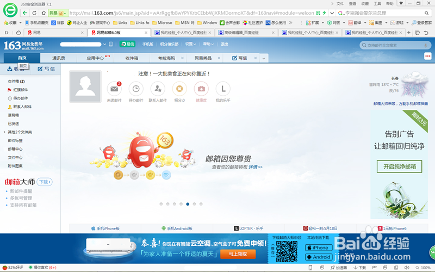The image size is (435, 272).
Task: Switch to the 收件箱 tab
Action: pos(132,58)
